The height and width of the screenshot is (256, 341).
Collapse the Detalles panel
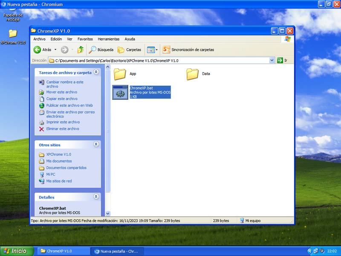click(x=96, y=197)
